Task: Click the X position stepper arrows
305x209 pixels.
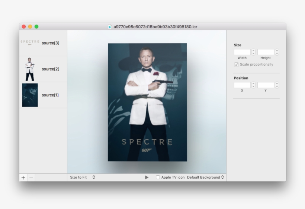Action: pos(253,85)
